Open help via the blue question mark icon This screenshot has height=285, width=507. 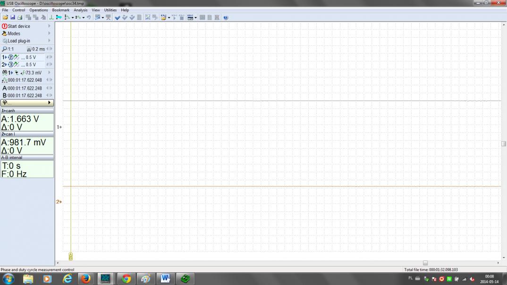coord(226,17)
